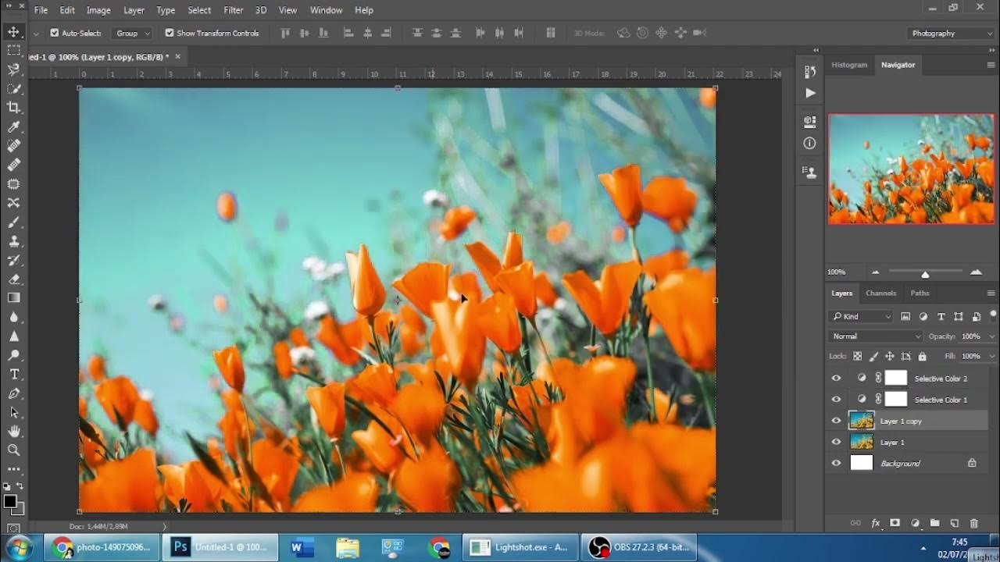
Task: Lock image pixels brush icon
Action: coord(873,356)
